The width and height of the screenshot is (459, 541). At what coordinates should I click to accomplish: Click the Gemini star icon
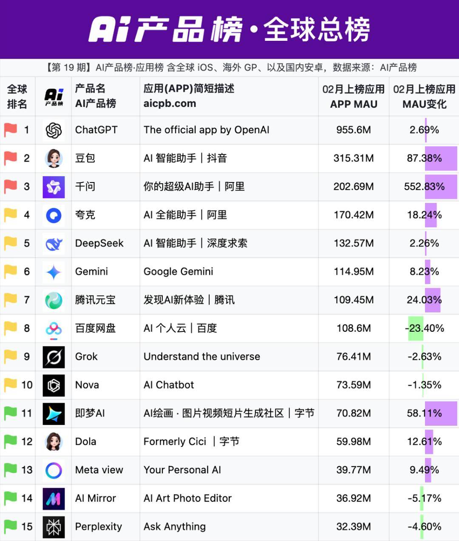[54, 272]
